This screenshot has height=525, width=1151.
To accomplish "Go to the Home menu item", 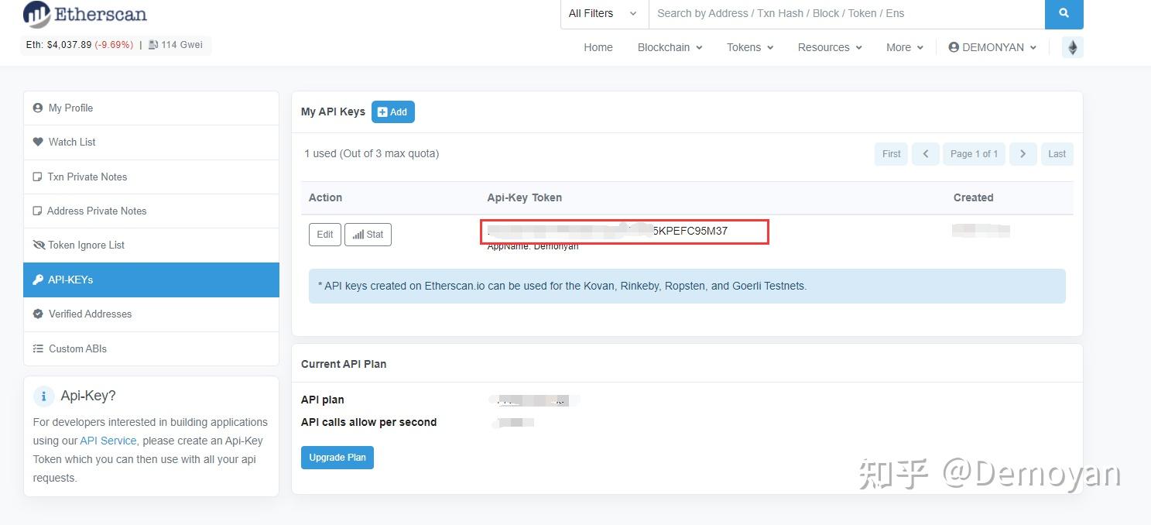I will (598, 47).
